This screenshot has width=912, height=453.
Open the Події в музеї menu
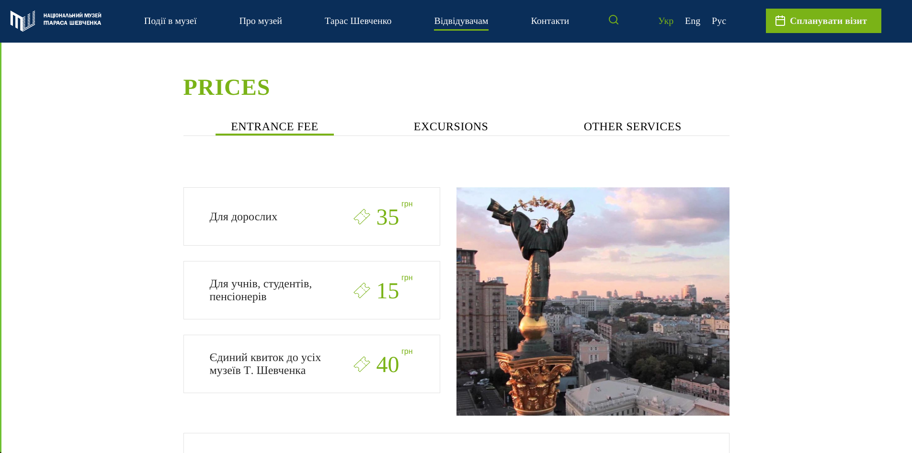(171, 21)
